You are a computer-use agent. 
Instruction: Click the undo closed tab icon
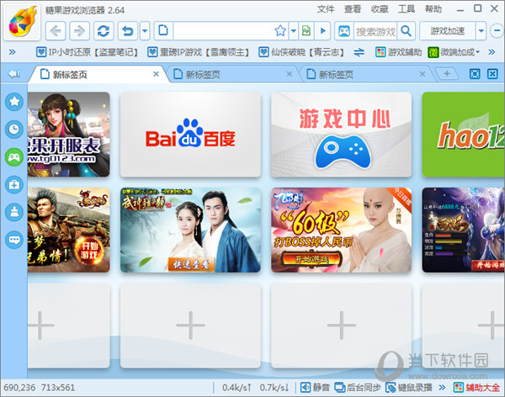(128, 31)
